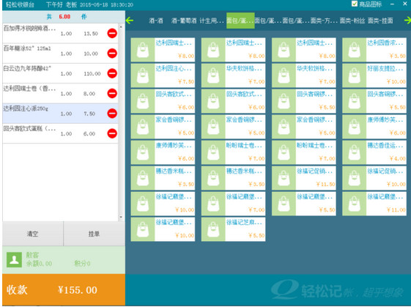
Task: Click 挂单 to hold the order
Action: [94, 234]
